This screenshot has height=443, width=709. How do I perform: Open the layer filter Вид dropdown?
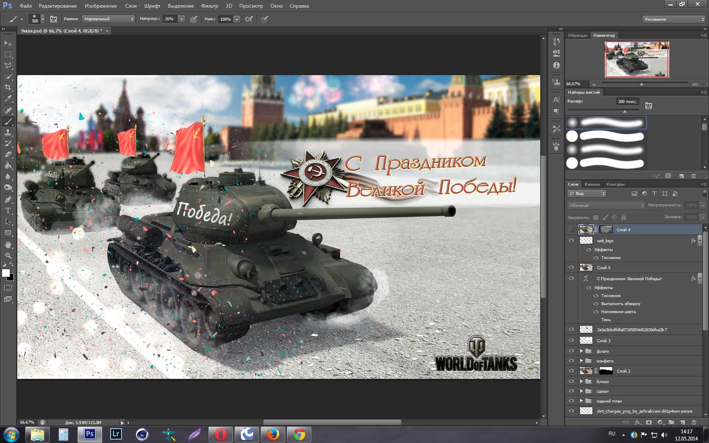pyautogui.click(x=587, y=193)
